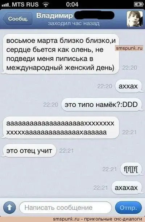Tap the cellular signal bars icon
The height and width of the screenshot is (222, 145).
(x=6, y=5)
